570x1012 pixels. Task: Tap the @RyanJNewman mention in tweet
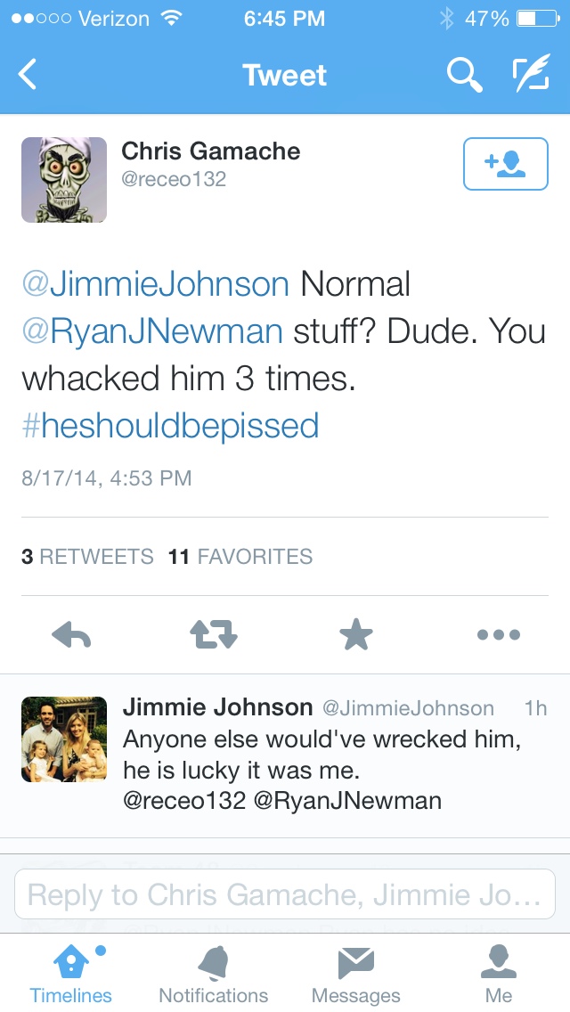point(152,331)
